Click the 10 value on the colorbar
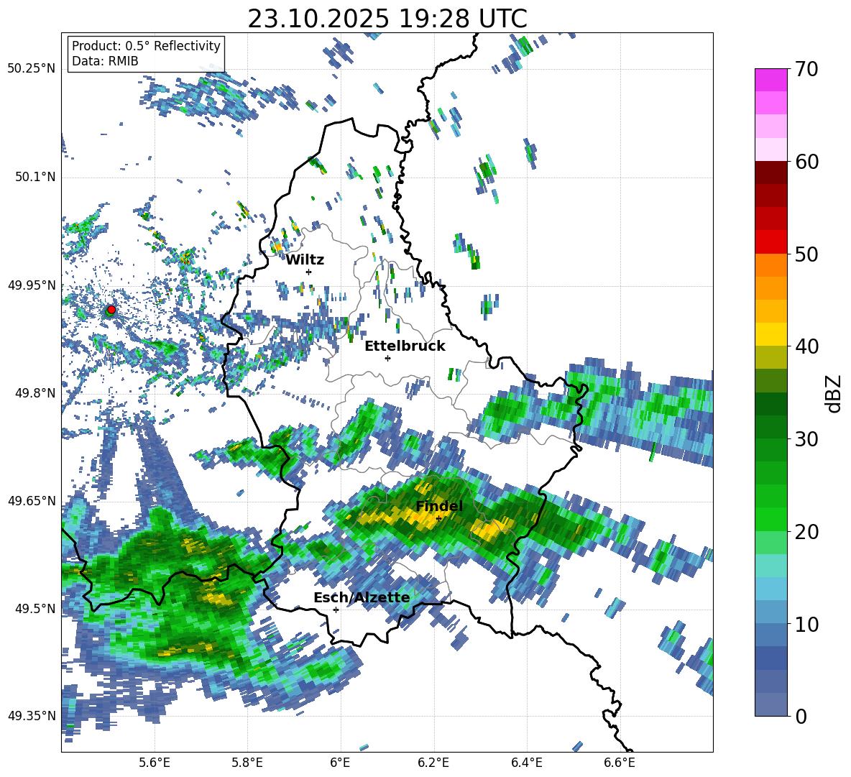851x777 pixels. click(x=806, y=624)
